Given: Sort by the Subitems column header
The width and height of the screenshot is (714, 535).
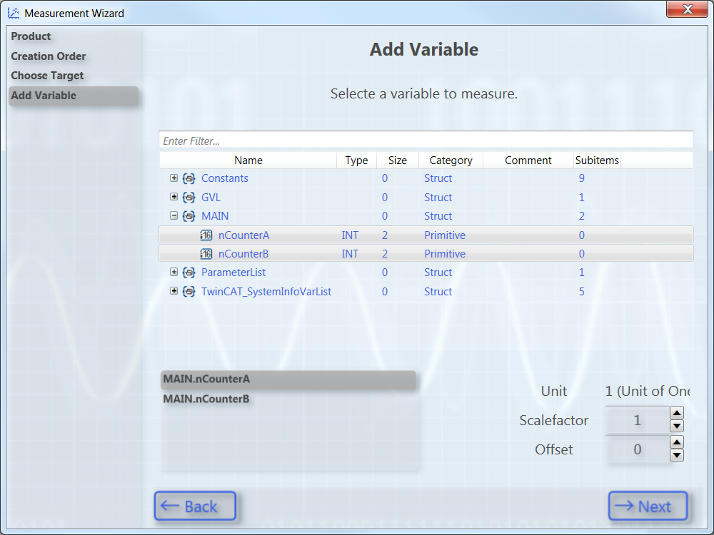Looking at the screenshot, I should [x=597, y=160].
